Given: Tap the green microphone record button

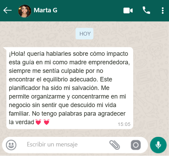Looking at the screenshot, I should tap(158, 145).
